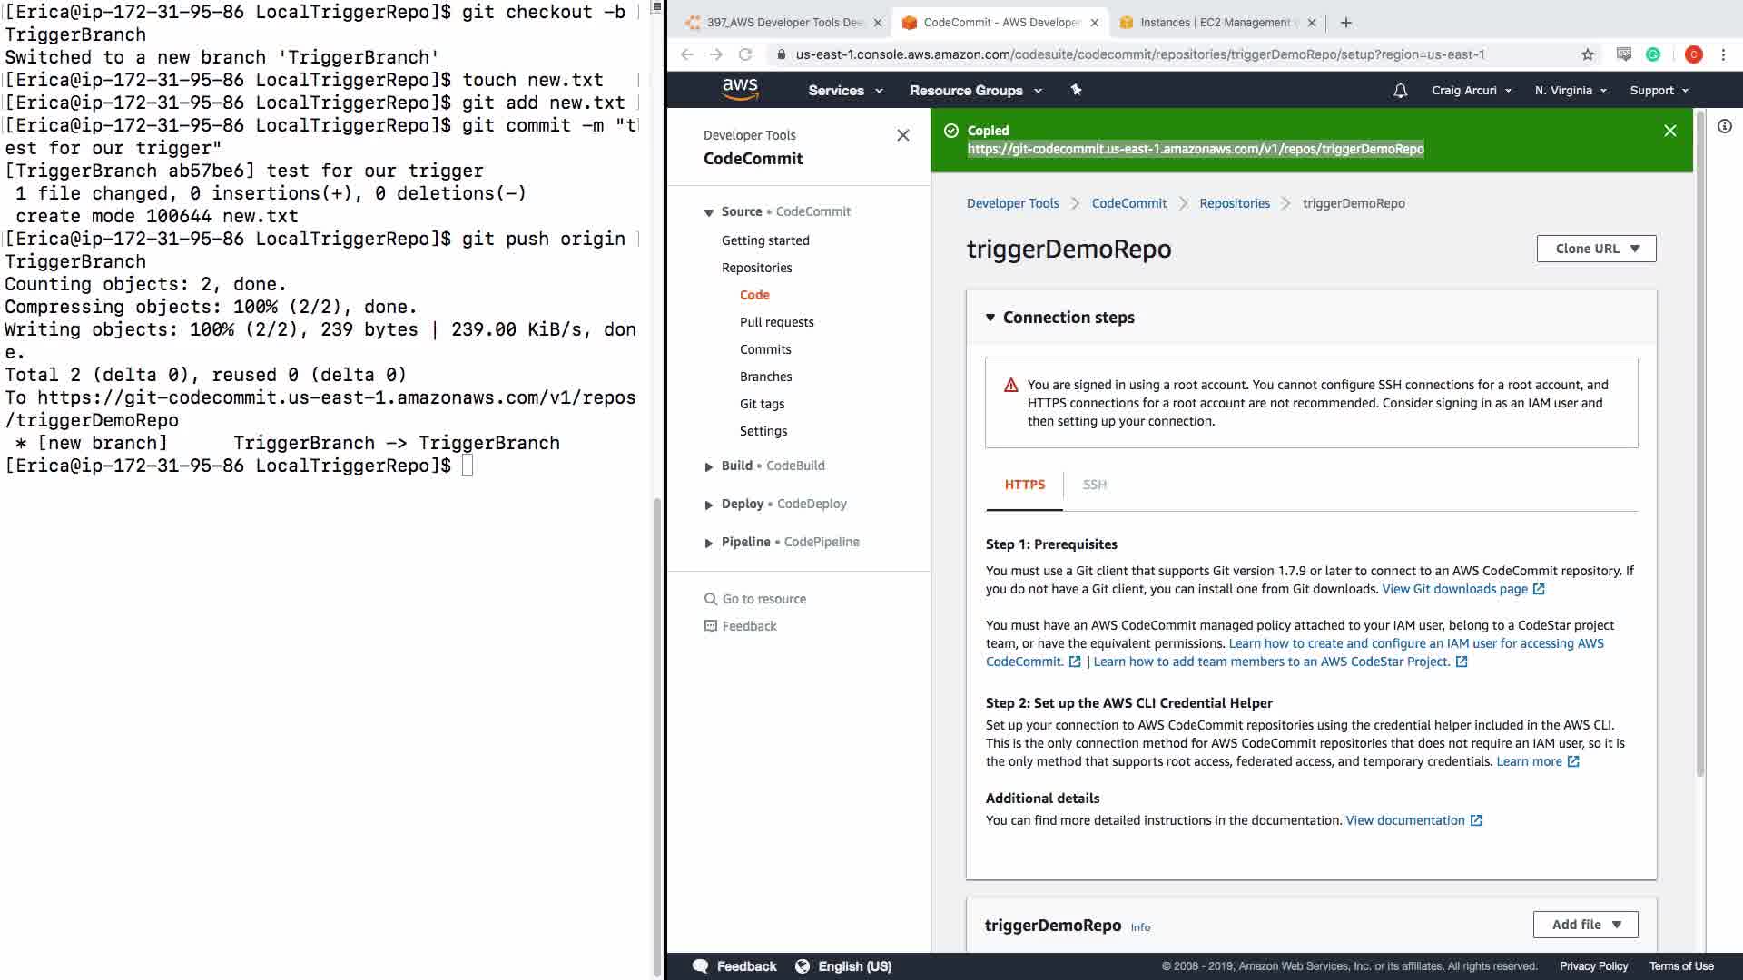Click the Go to resource search field

point(763,599)
